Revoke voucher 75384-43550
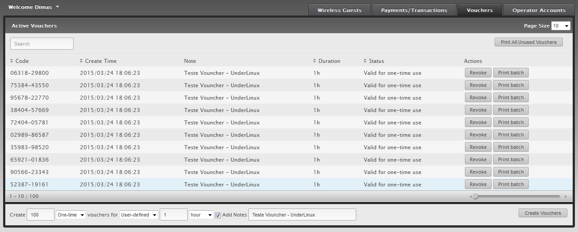Viewport: 578px width, 232px height. 478,85
